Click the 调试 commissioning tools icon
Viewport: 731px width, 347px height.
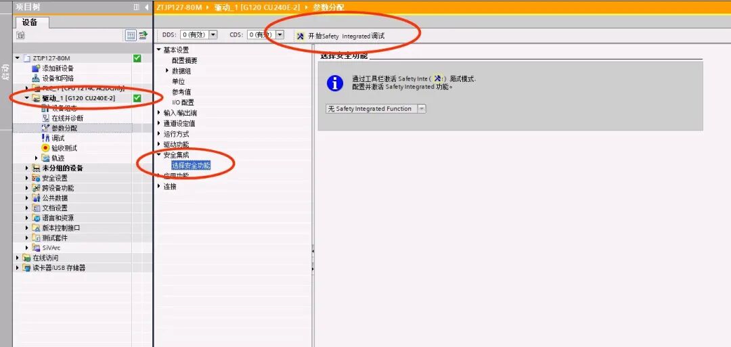46,138
